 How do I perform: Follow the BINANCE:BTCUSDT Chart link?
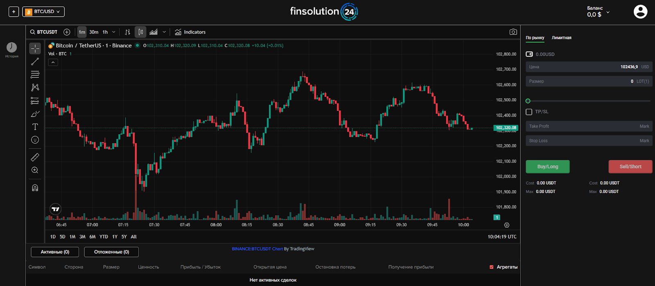tap(257, 249)
